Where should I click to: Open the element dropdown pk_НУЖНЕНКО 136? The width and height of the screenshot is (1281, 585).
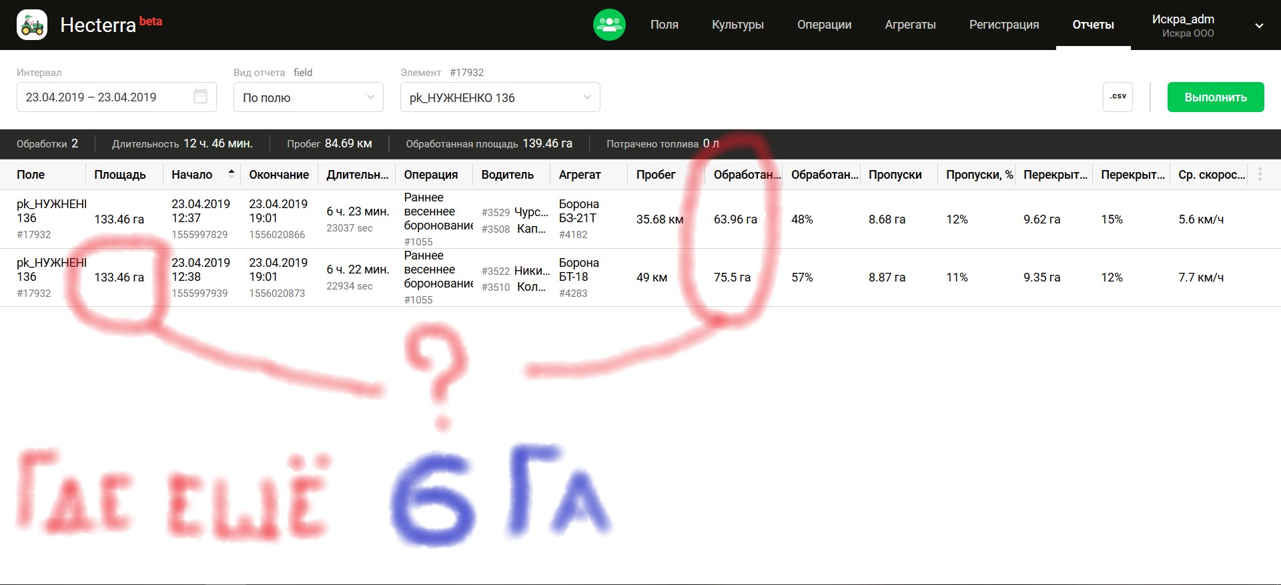tap(500, 97)
